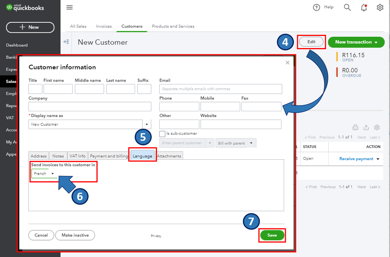Expand the customer list panel arrow icon

(x=66, y=42)
